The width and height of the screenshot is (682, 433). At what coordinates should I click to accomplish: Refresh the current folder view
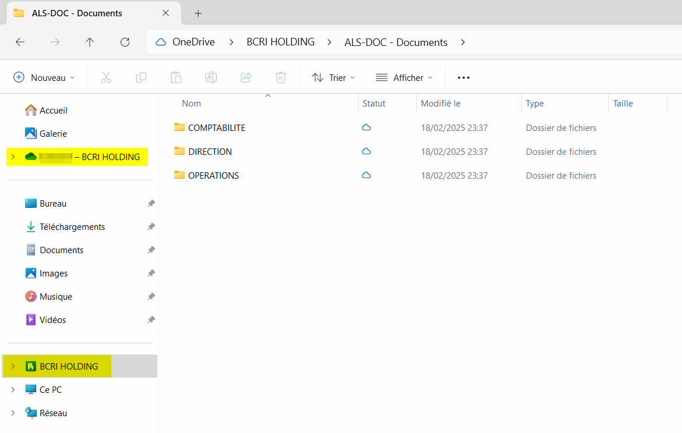125,42
